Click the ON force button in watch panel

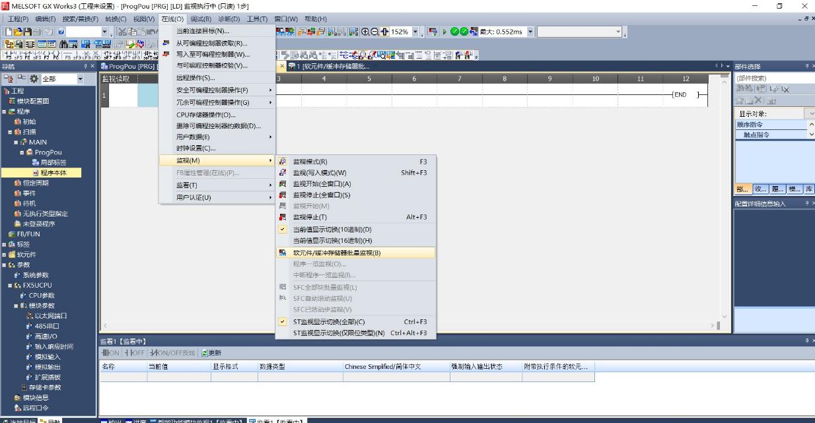pos(110,353)
